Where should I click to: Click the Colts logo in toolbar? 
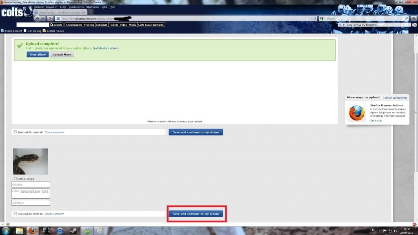pyautogui.click(x=16, y=12)
